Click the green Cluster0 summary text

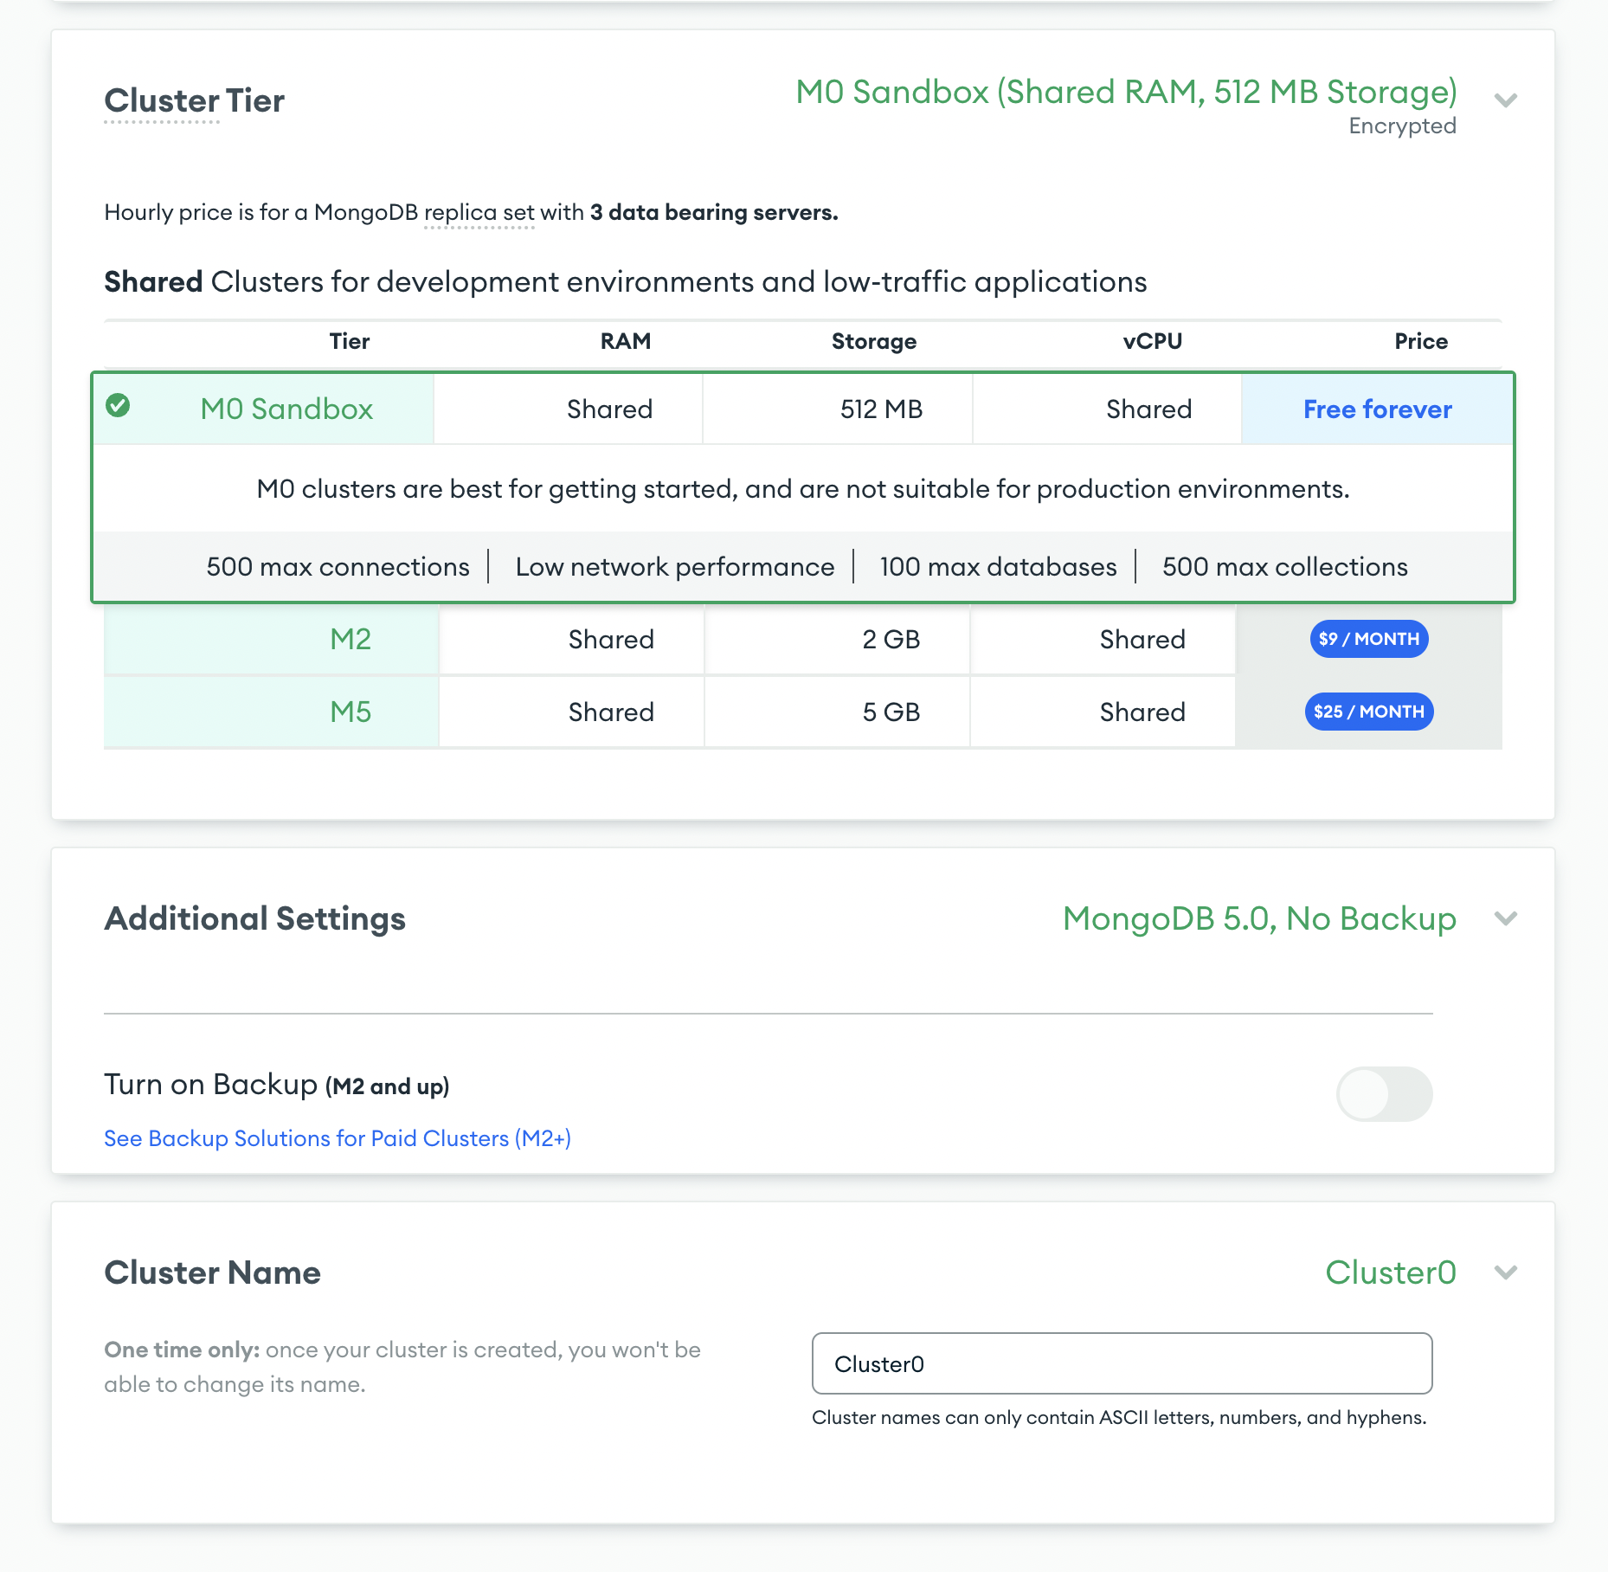coord(1391,1272)
